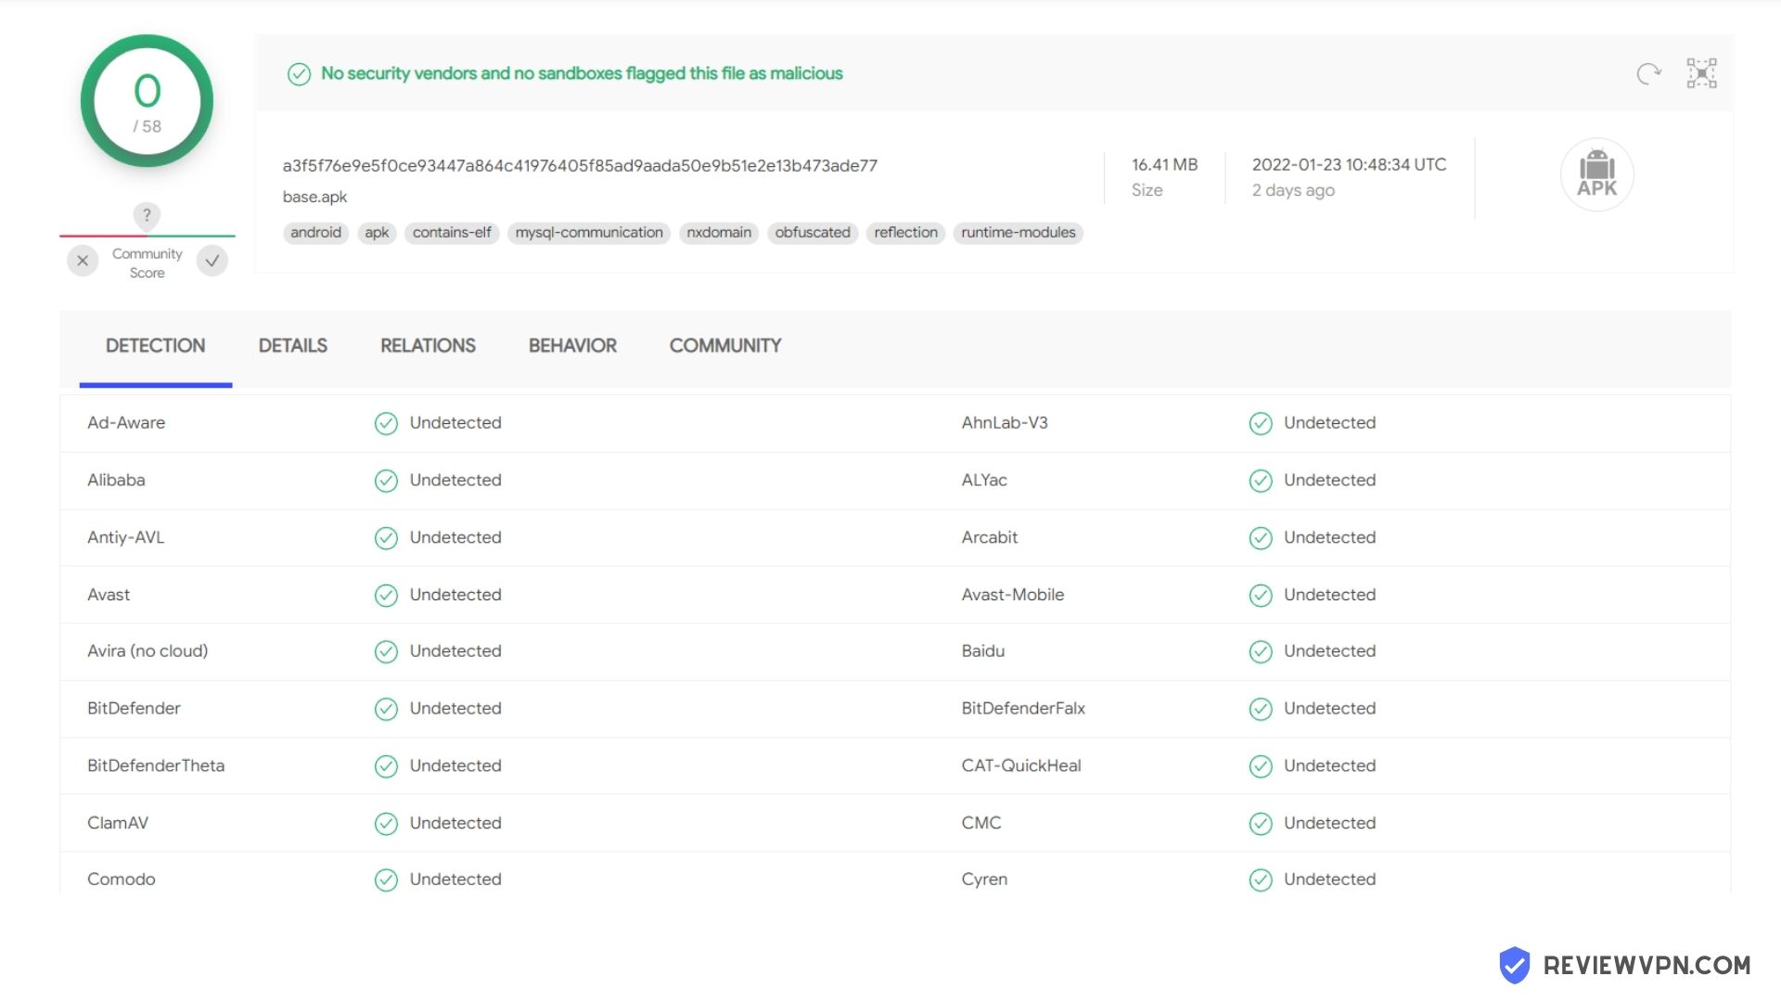Select the Detection tab
Screen dimensions: 1781x1002
[155, 346]
